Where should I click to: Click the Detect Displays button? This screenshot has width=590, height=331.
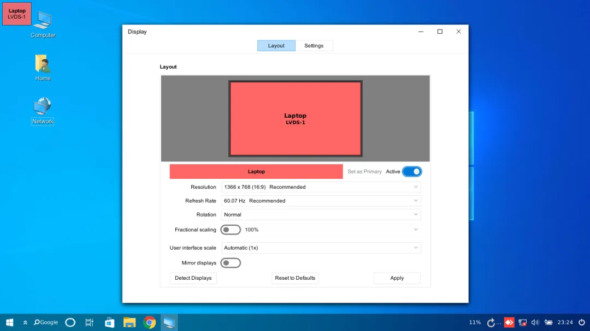tap(193, 278)
